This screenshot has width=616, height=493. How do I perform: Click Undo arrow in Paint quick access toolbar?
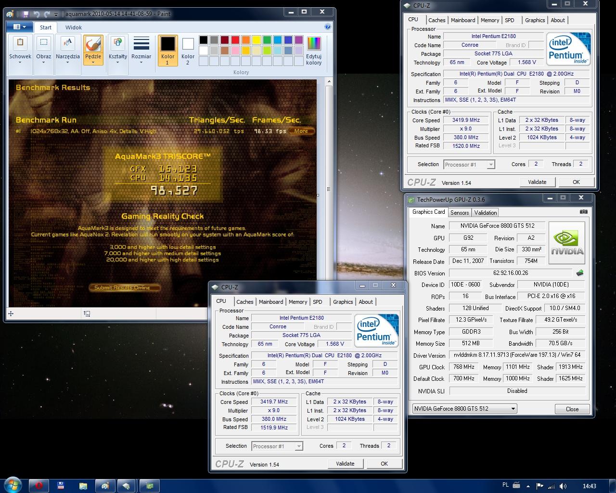point(37,14)
